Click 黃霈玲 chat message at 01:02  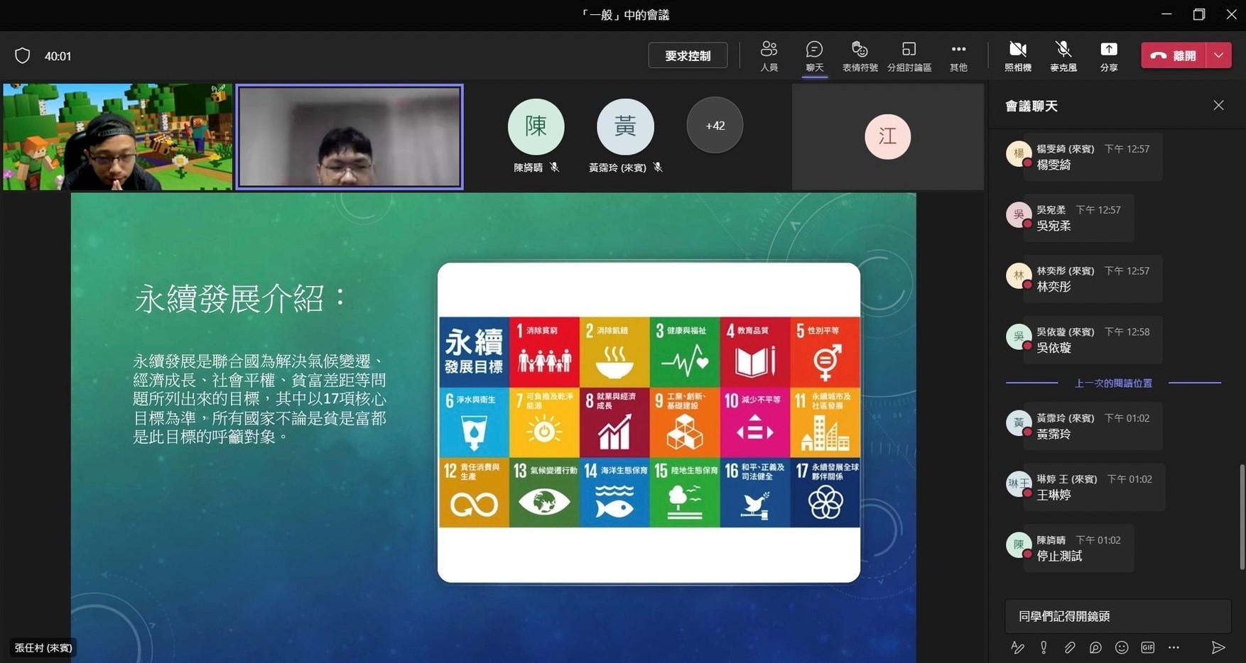(x=1093, y=426)
